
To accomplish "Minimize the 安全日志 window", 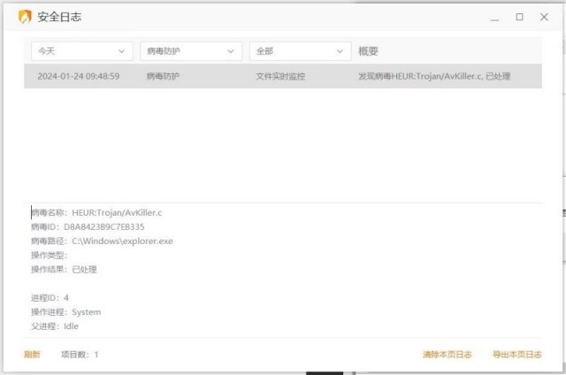I will [494, 18].
